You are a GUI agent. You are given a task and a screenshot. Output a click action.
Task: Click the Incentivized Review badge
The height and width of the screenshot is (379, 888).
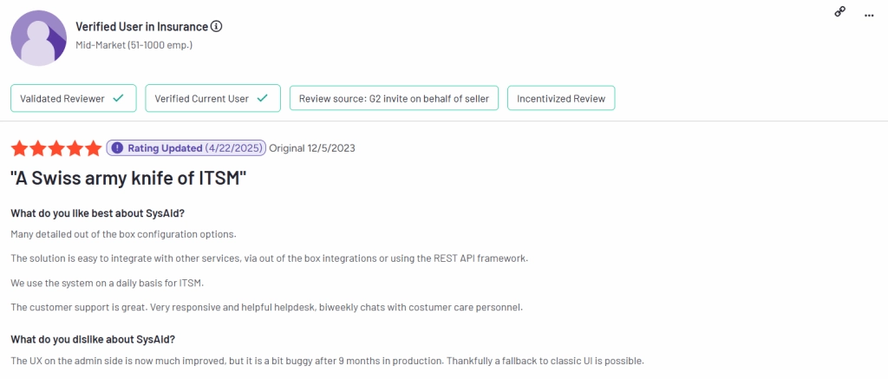[x=561, y=99]
